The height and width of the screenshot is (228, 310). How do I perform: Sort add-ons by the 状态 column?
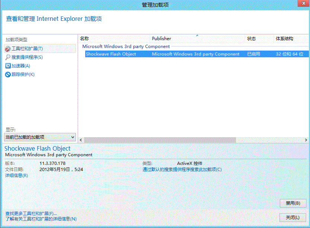(257, 38)
